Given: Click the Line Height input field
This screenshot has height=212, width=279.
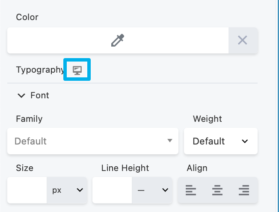Looking at the screenshot, I should pos(112,190).
